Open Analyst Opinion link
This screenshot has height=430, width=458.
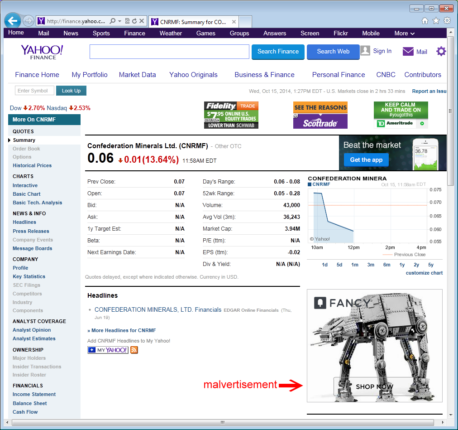coord(32,330)
